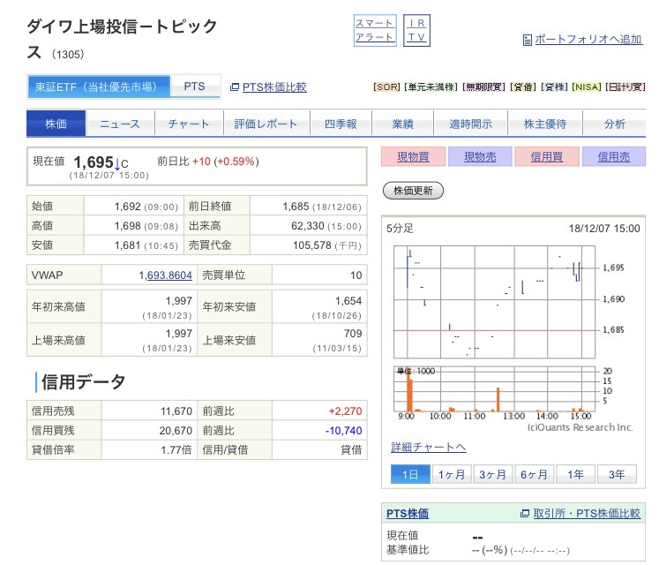Click the [日計り買] tag
The width and height of the screenshot is (659, 565).
(625, 87)
